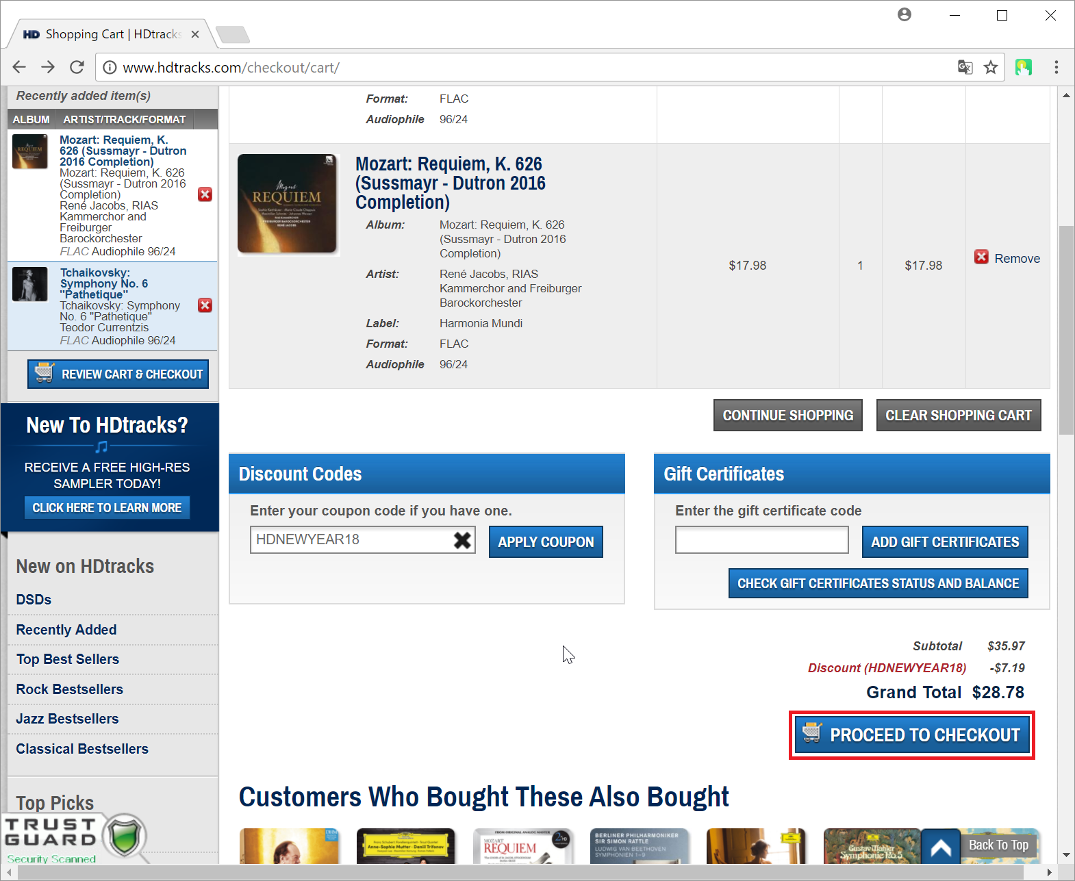Screen dimensions: 1075x881
Task: Click Back To Top arrow icon
Action: point(941,848)
